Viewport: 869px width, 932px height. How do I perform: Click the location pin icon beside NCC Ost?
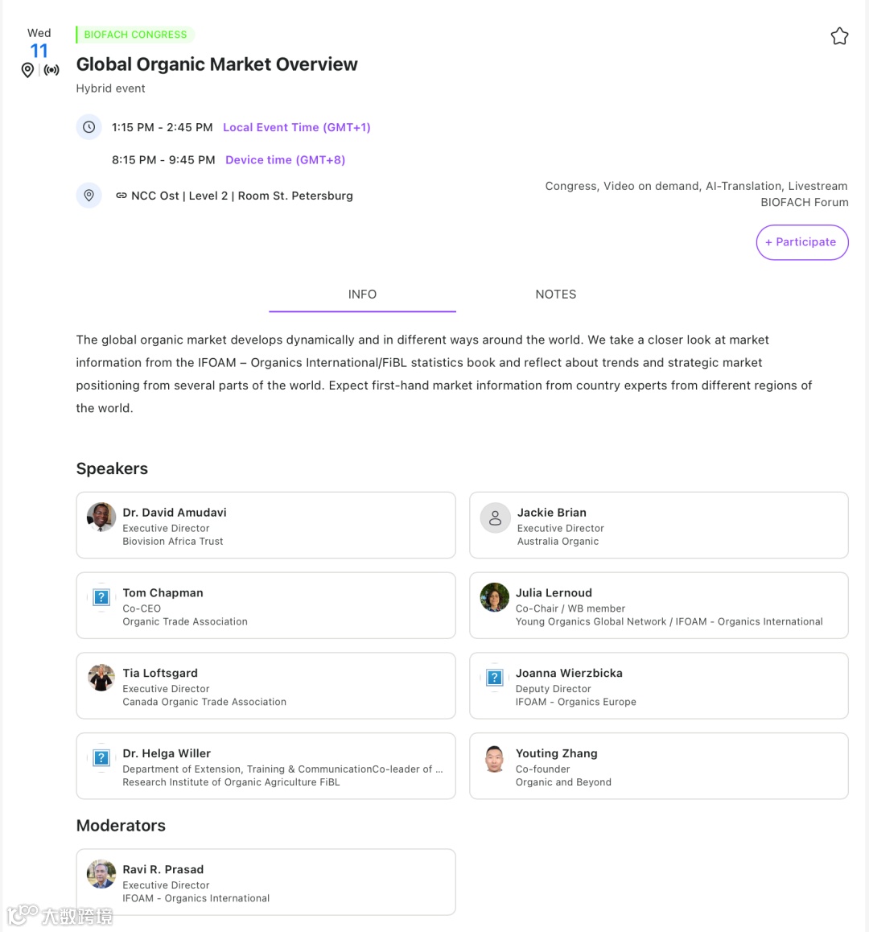point(89,196)
